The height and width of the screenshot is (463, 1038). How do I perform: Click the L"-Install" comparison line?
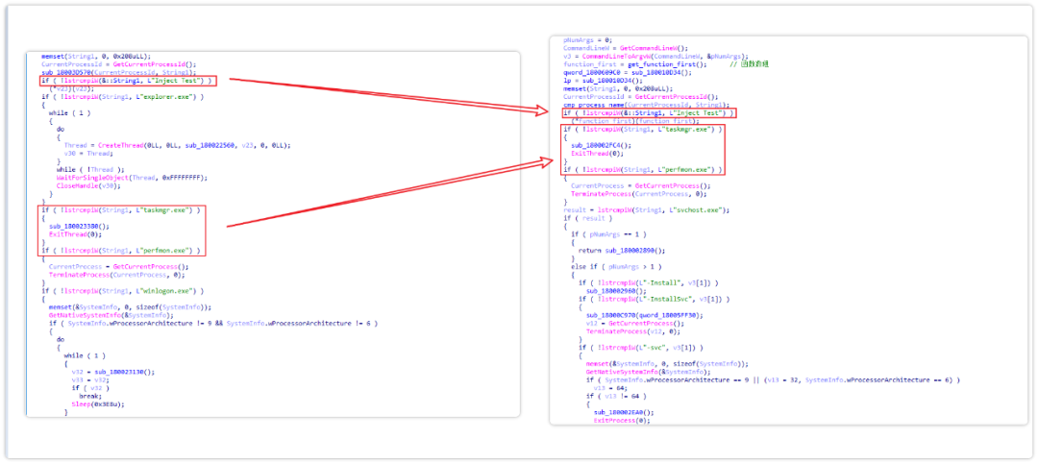tap(649, 282)
